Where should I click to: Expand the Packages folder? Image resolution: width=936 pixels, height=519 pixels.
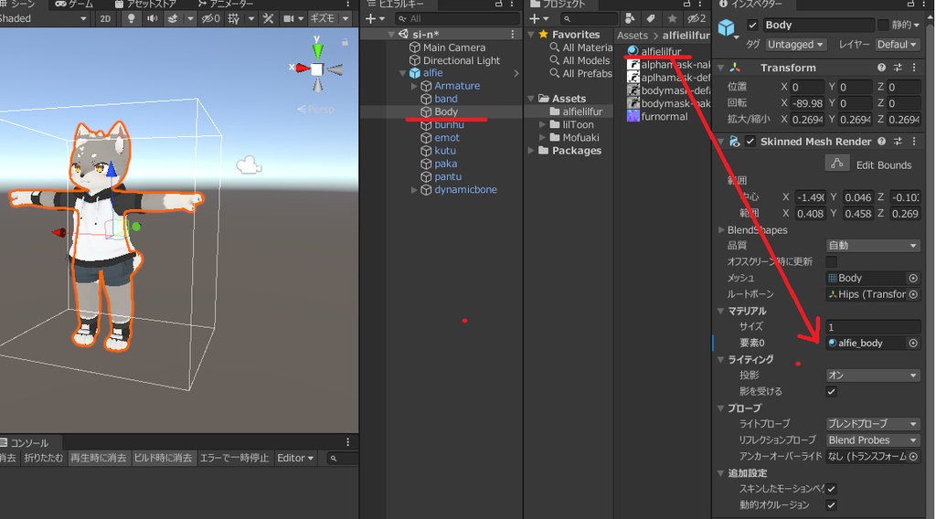(531, 151)
